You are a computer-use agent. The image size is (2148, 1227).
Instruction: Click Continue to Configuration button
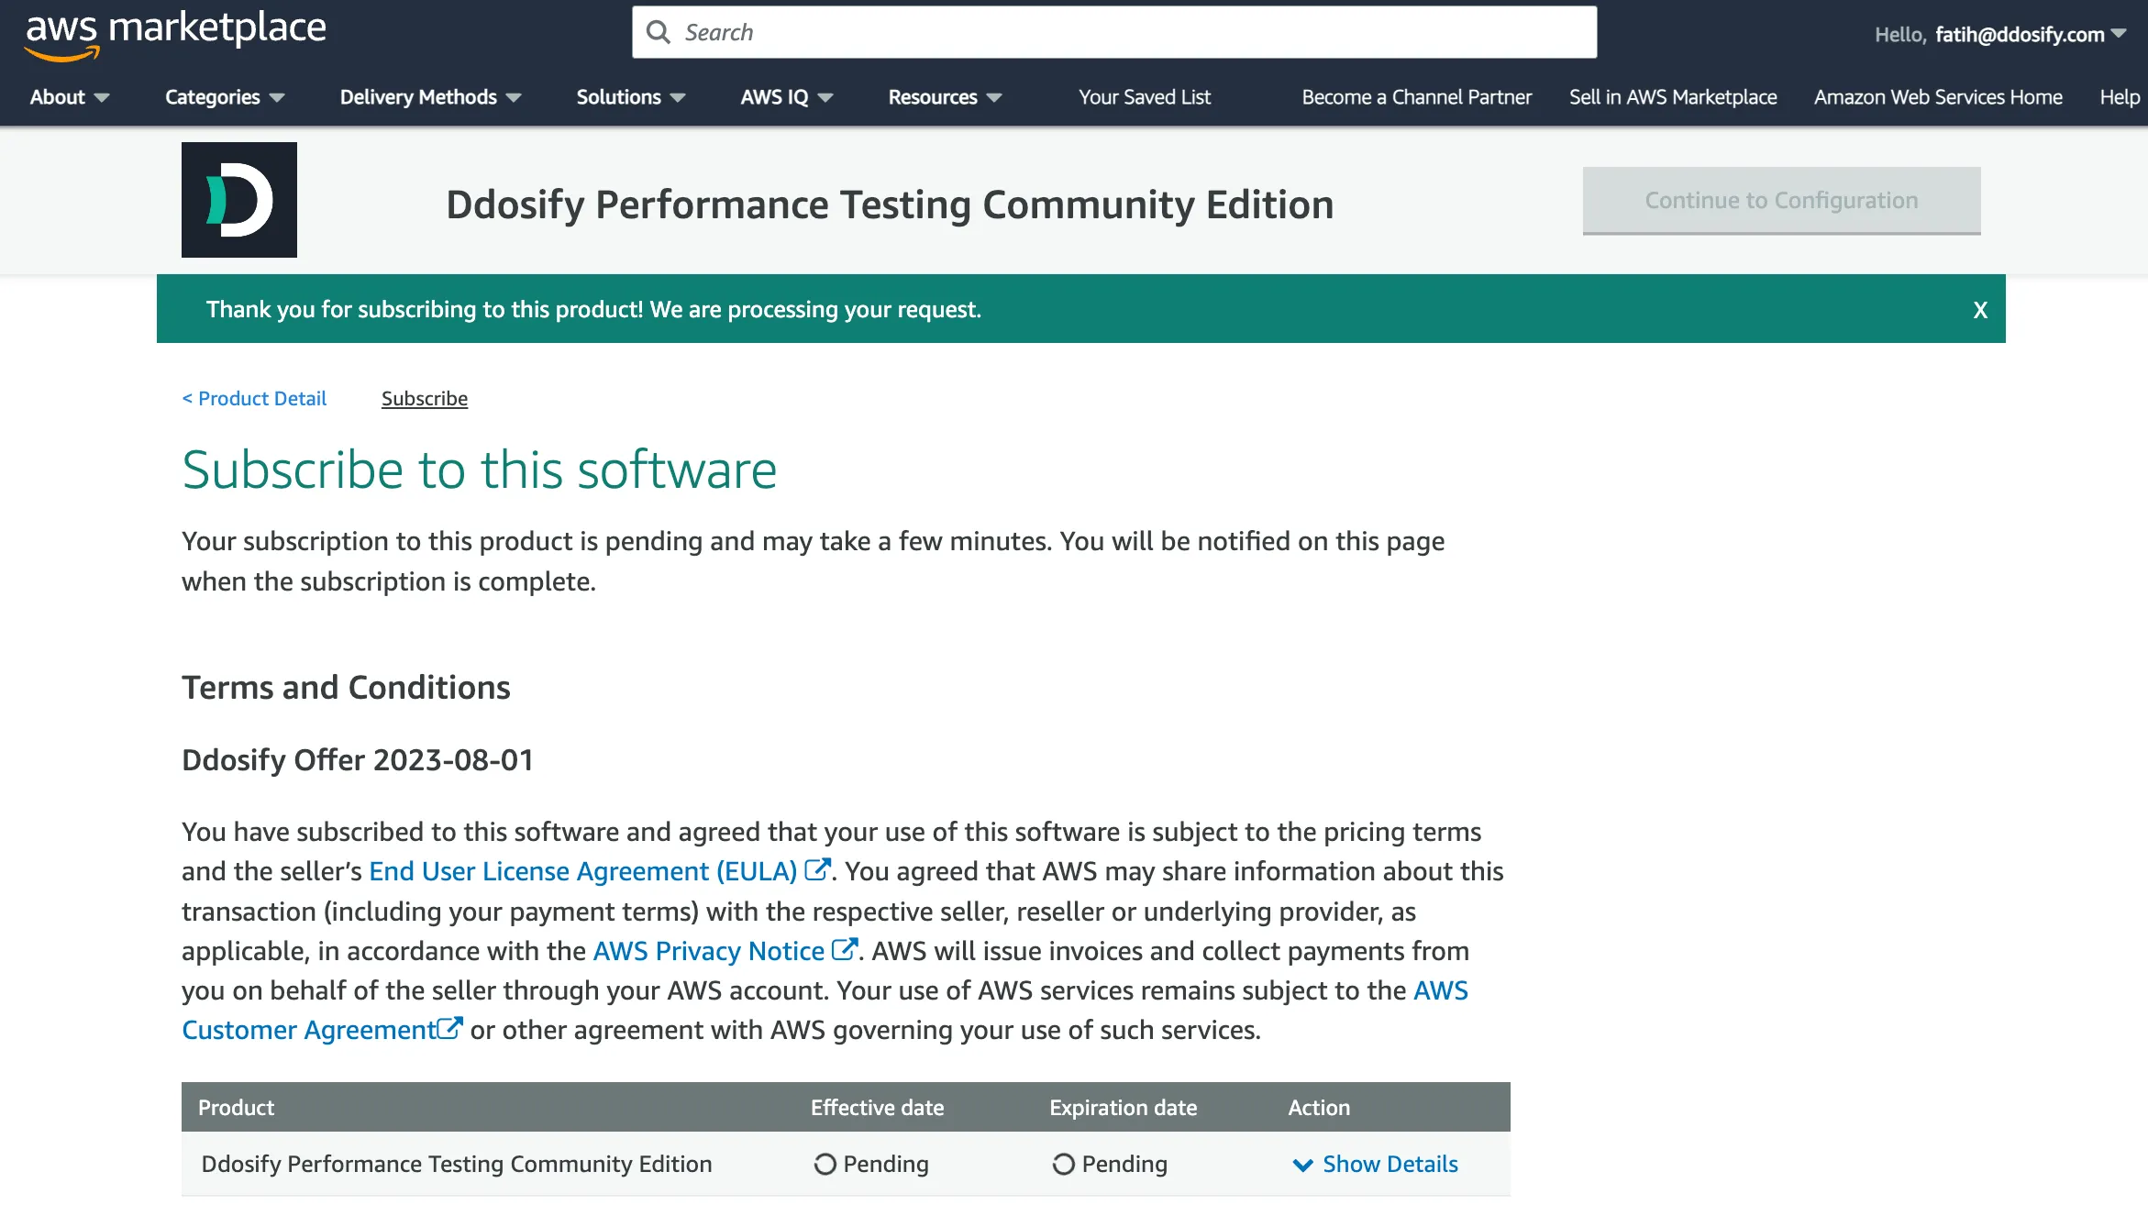tap(1781, 201)
